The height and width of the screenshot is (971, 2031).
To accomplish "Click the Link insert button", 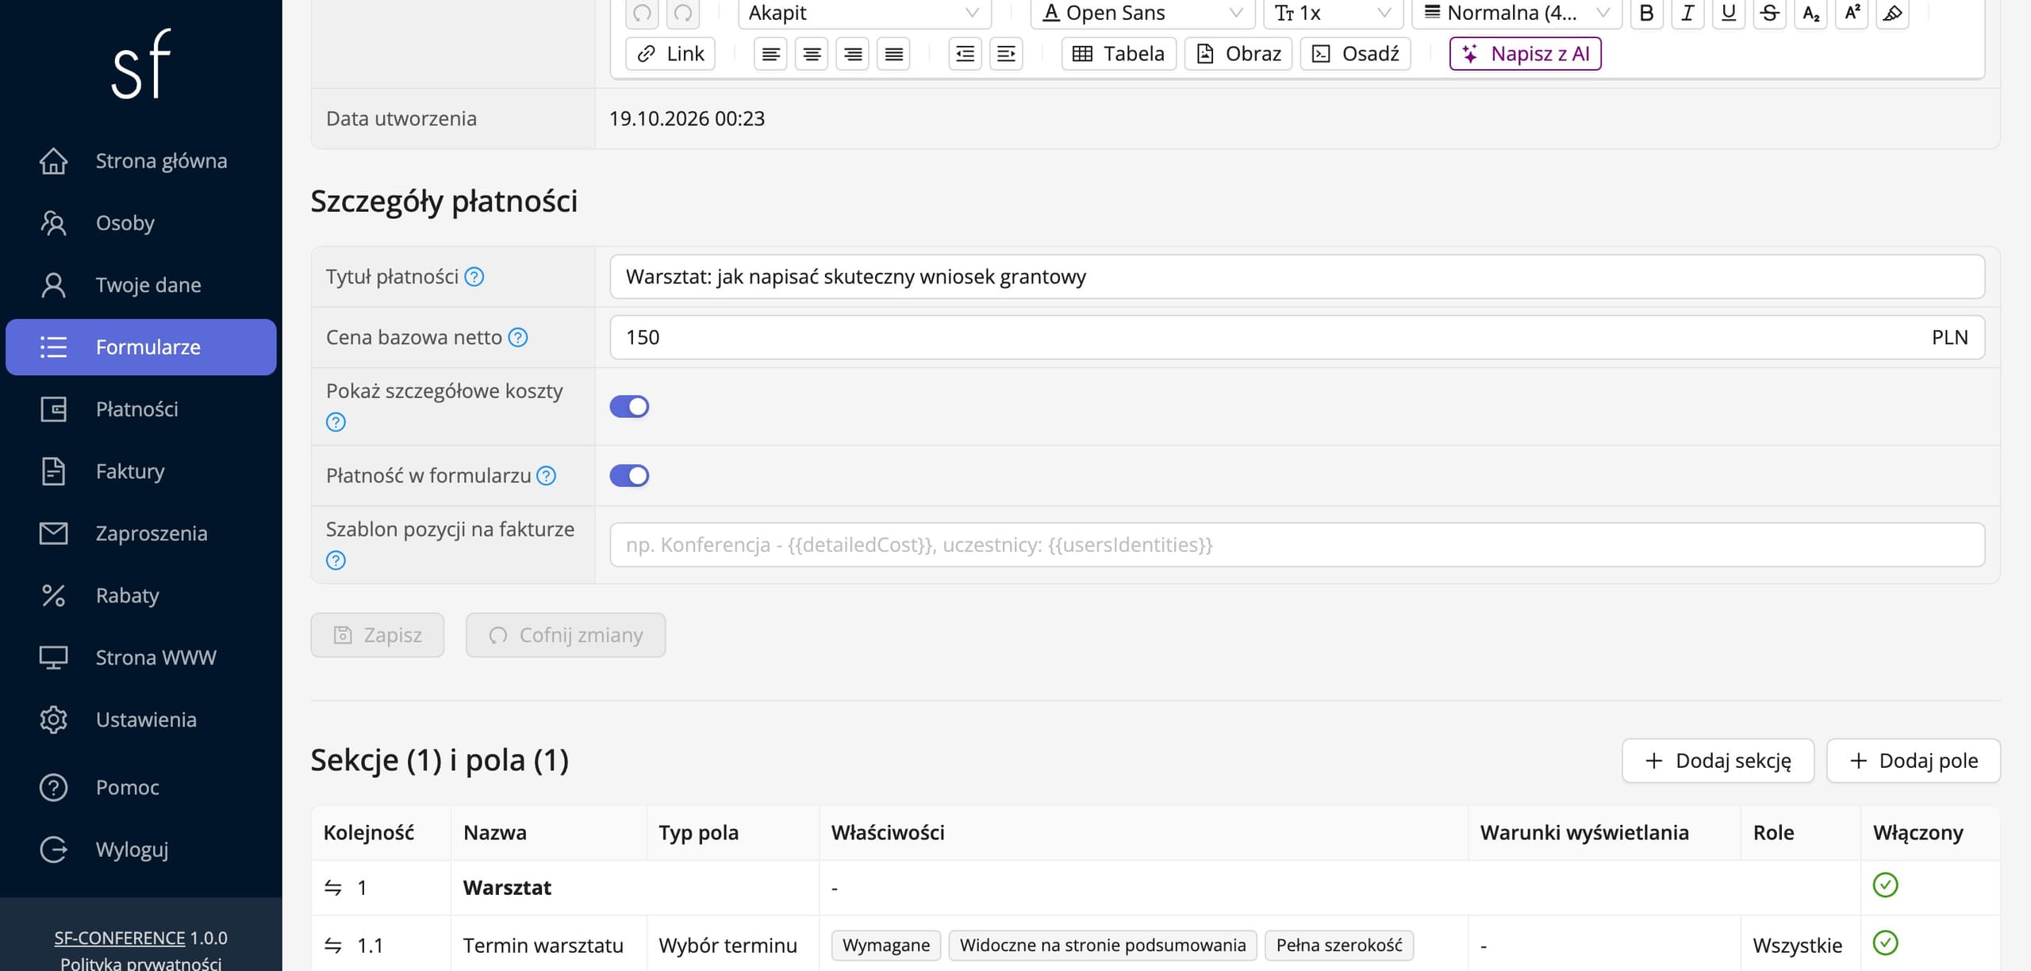I will [670, 54].
